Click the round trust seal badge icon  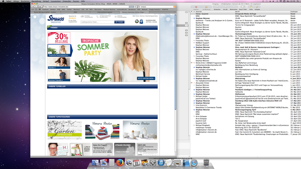[x=137, y=21]
